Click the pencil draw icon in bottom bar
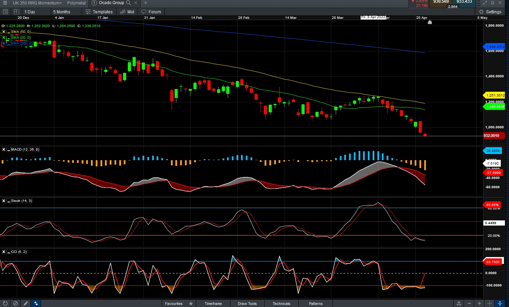The image size is (509, 307). pos(26,303)
